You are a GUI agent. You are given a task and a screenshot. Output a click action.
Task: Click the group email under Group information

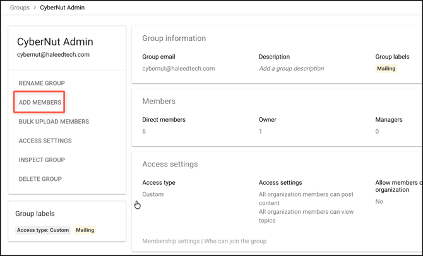click(178, 69)
